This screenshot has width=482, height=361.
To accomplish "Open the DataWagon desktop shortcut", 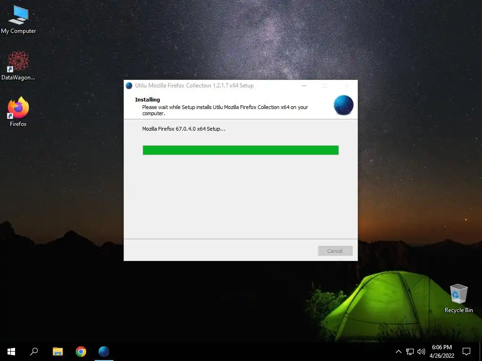I will click(18, 66).
